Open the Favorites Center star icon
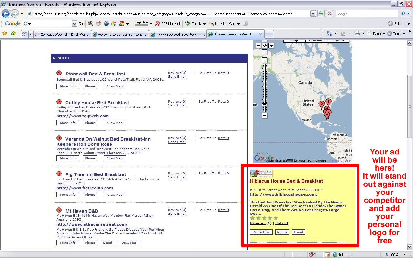 tap(5, 34)
